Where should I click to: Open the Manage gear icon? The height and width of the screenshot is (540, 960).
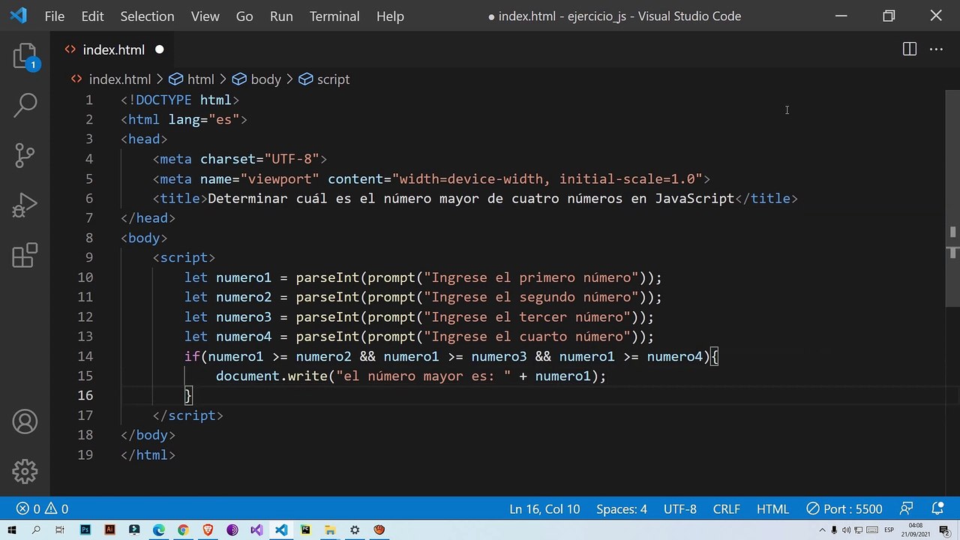point(25,472)
